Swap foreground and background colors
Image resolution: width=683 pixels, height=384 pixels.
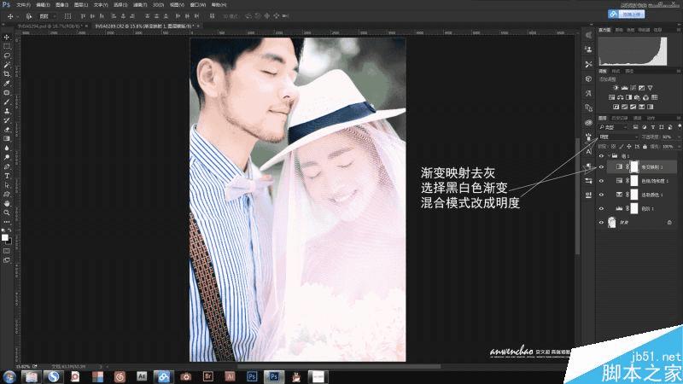(9, 230)
